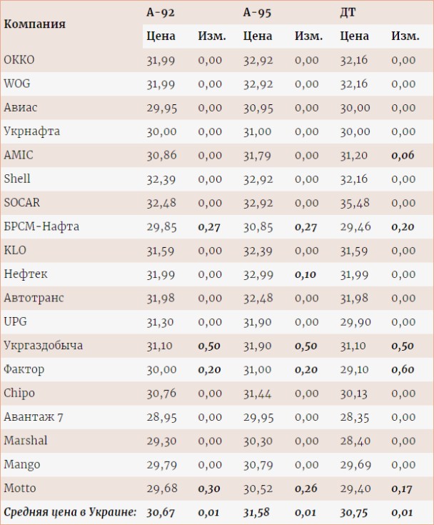The image size is (434, 525).
Task: Click SOCAR diesel price 35,48
Action: 355,203
